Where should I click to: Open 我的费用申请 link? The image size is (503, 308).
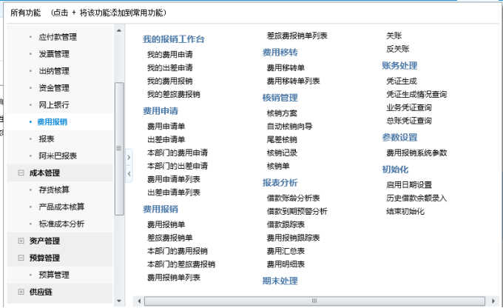pyautogui.click(x=169, y=55)
